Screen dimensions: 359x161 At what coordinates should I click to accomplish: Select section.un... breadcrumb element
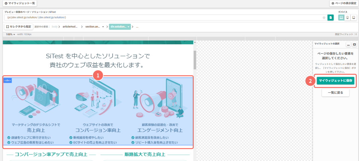92,27
